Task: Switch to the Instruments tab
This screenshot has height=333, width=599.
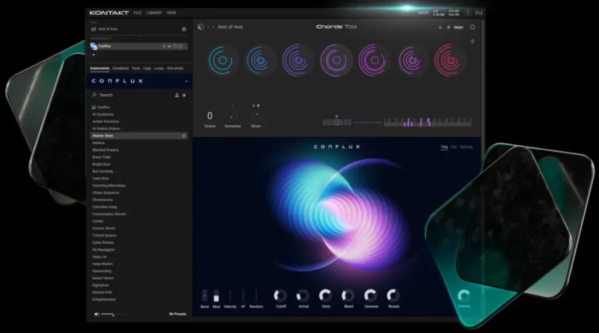Action: point(99,68)
